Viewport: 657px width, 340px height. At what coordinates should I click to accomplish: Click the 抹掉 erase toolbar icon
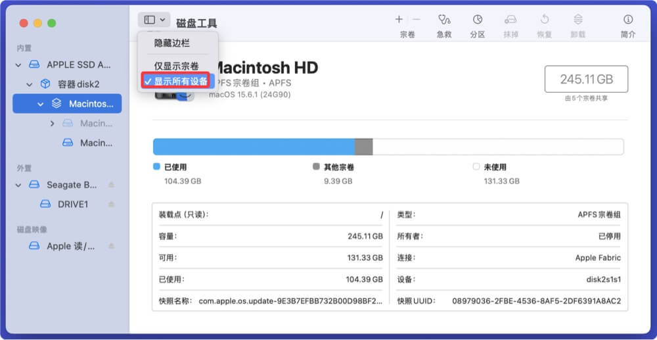510,19
